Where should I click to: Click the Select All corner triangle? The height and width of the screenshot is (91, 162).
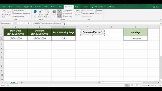click(2, 27)
